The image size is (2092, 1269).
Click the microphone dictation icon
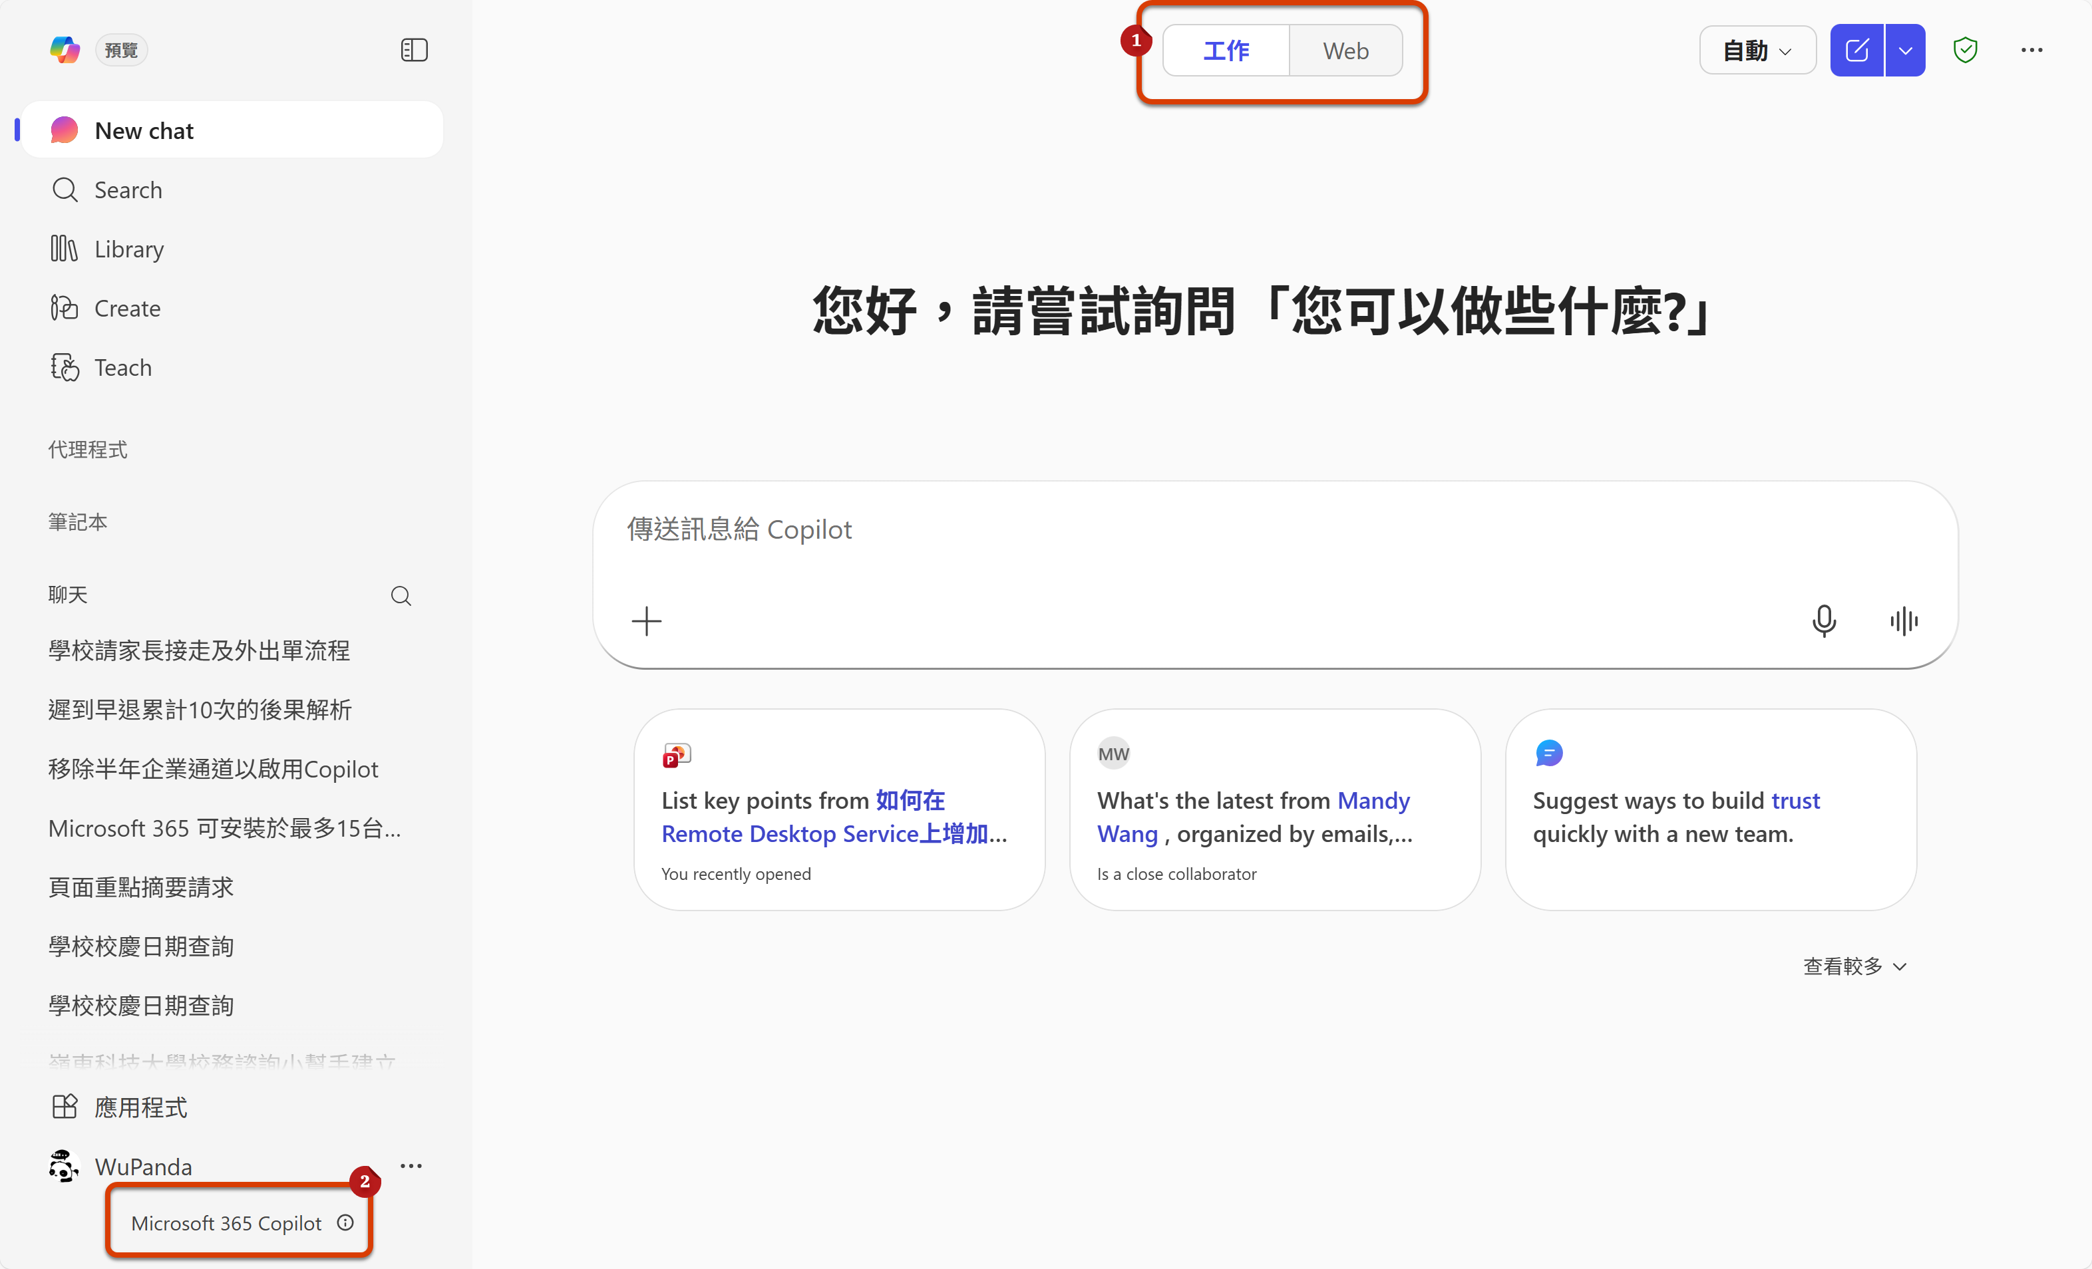point(1823,621)
